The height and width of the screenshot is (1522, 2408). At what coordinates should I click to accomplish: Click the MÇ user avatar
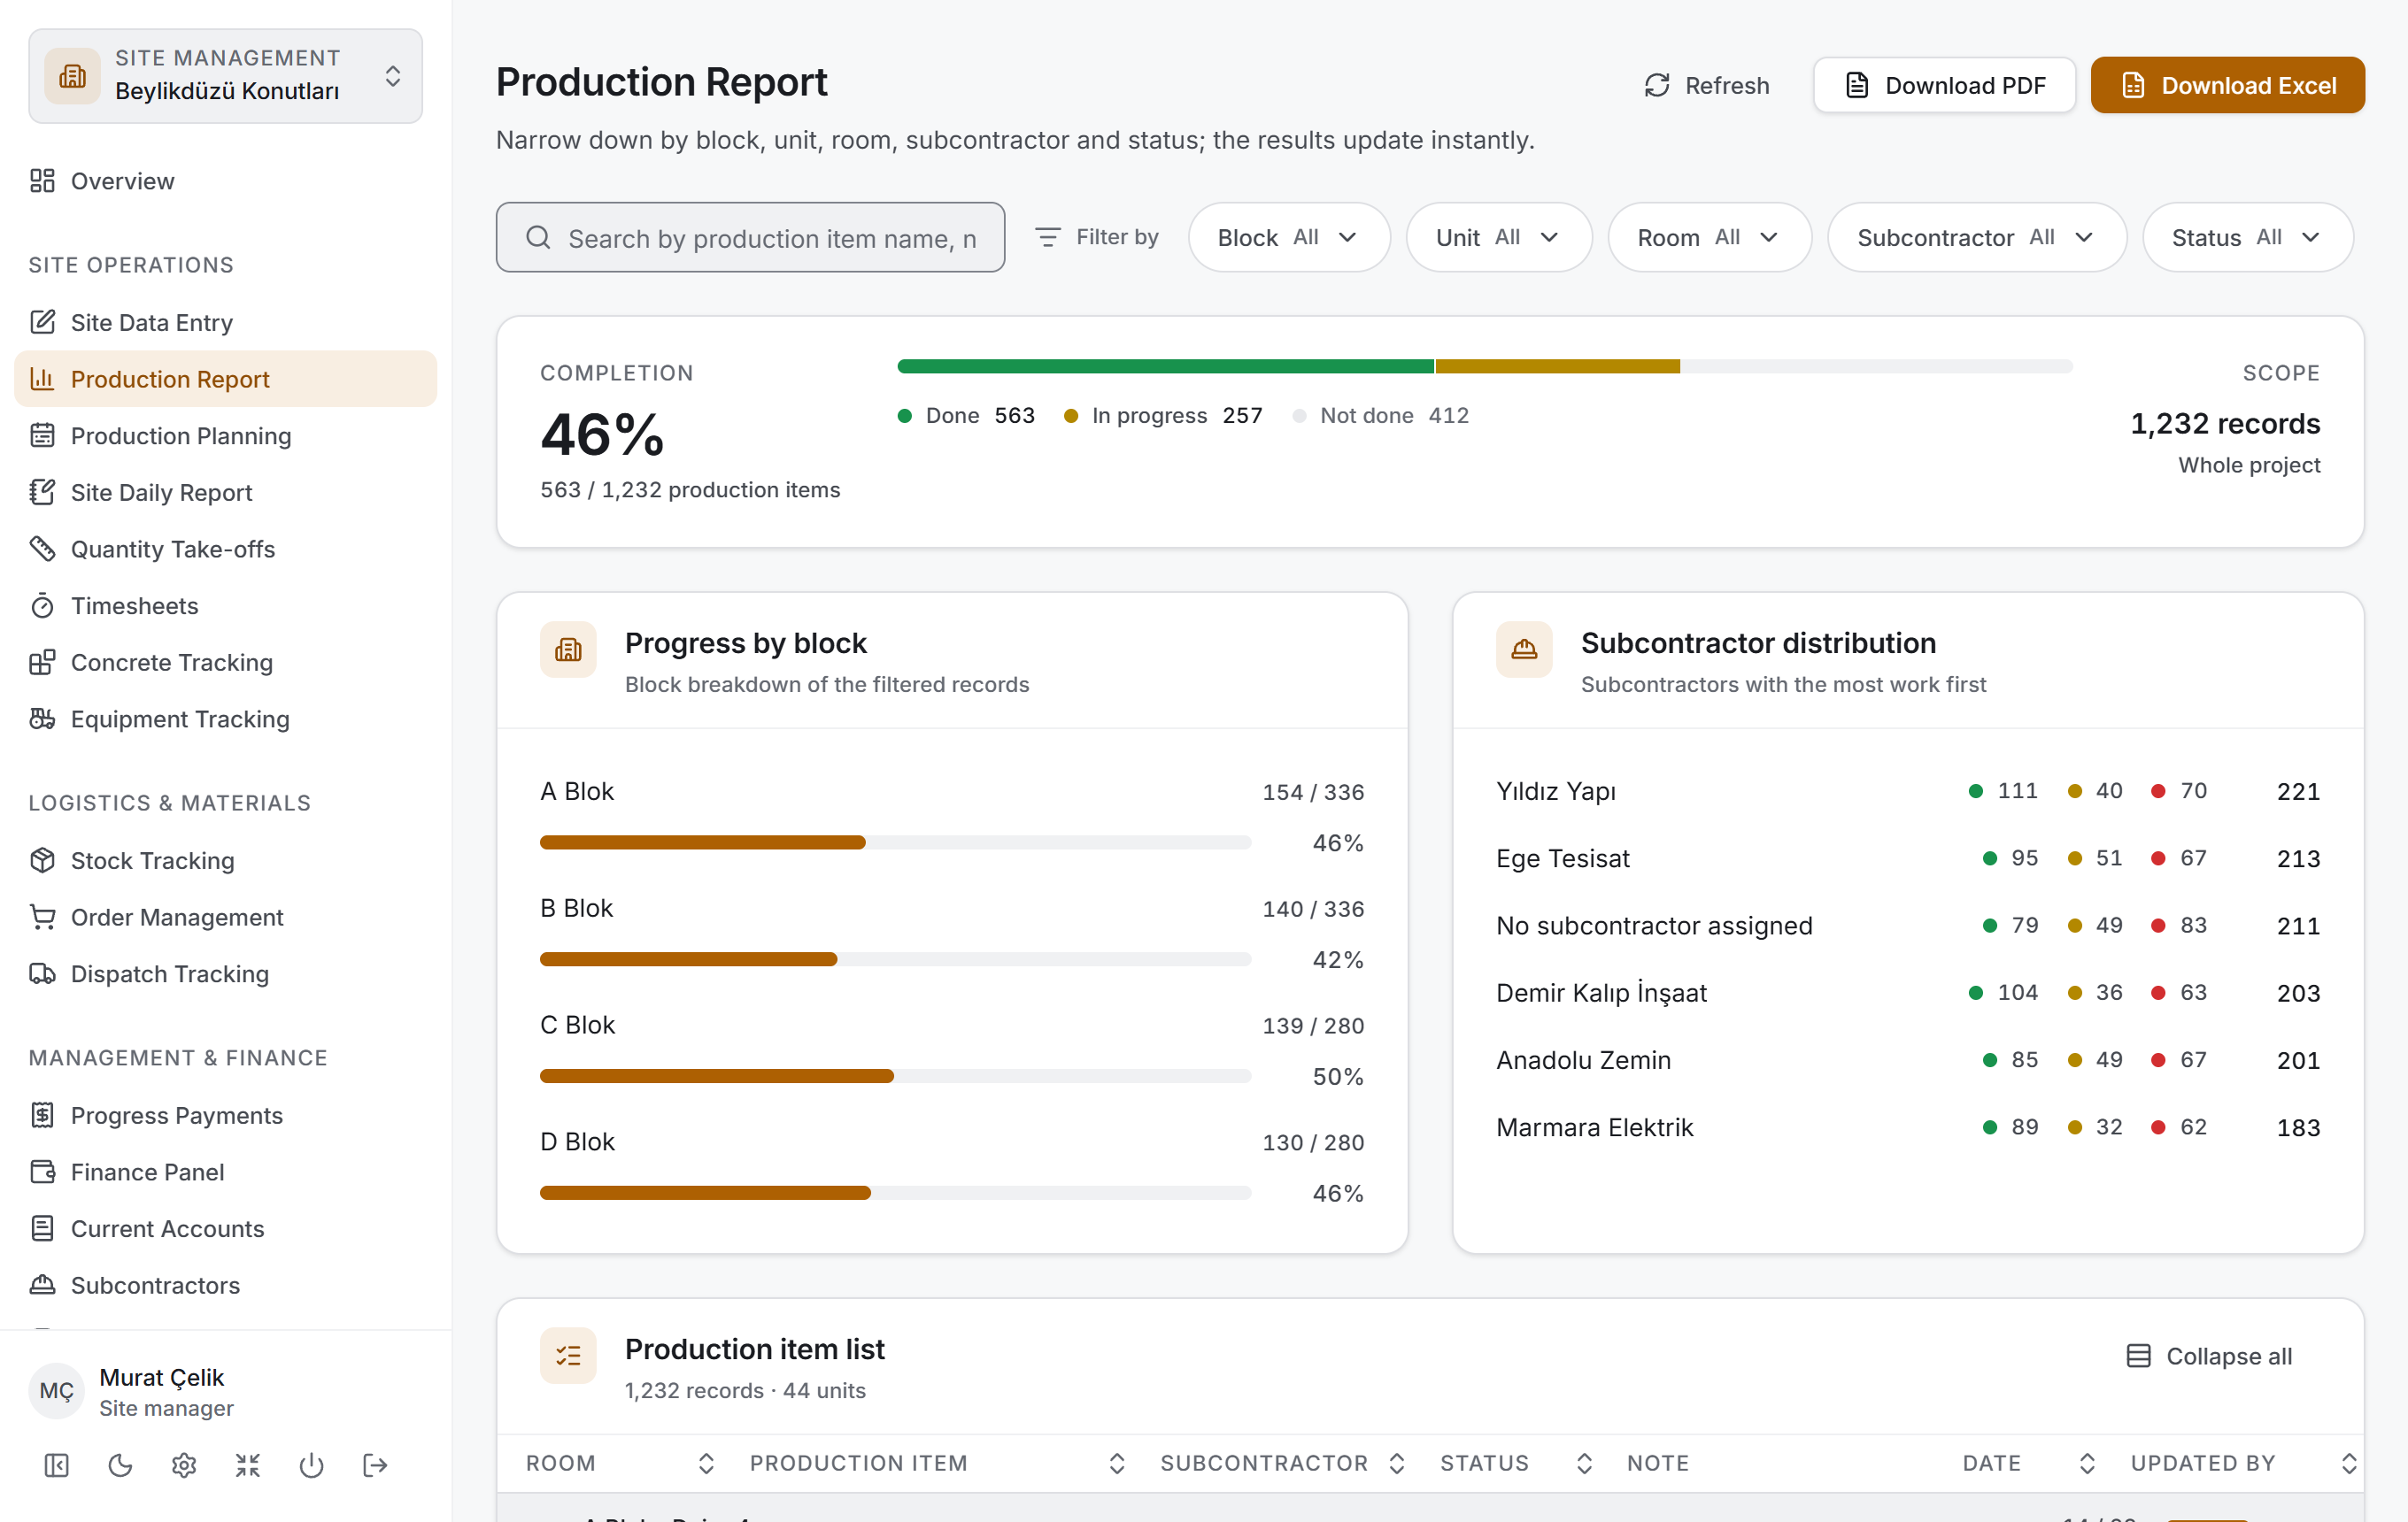click(57, 1391)
